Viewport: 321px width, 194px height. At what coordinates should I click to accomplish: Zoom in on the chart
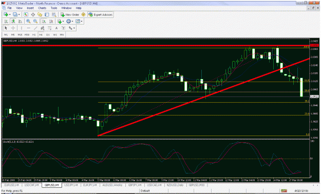[28, 21]
